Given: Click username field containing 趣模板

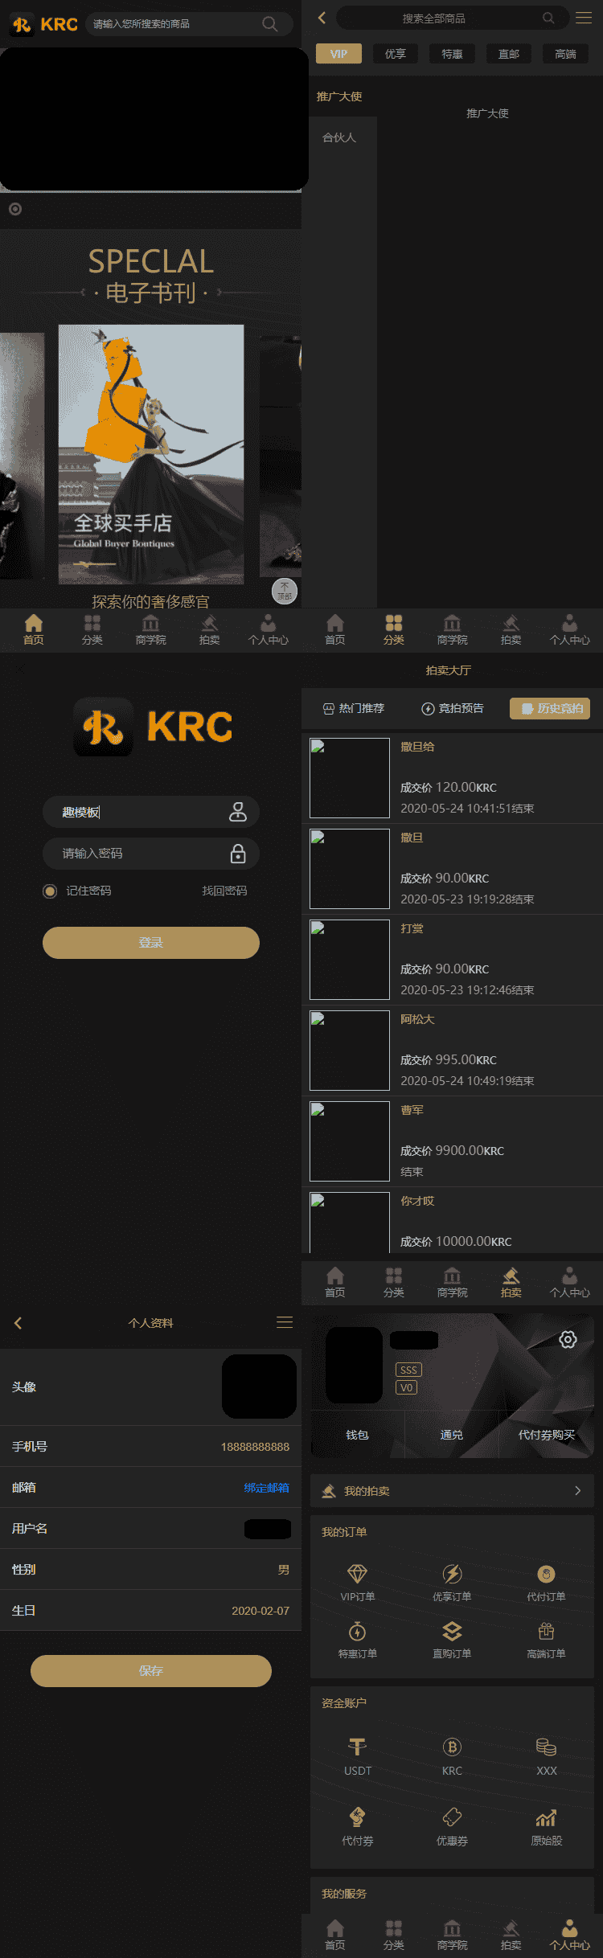Looking at the screenshot, I should [151, 812].
